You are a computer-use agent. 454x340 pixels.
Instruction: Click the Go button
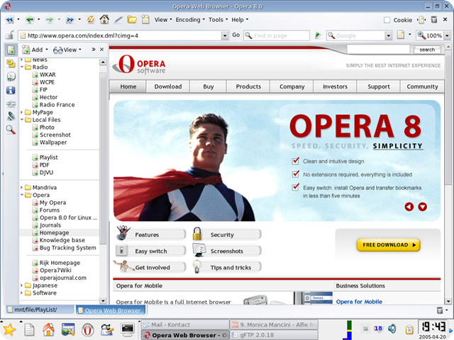point(236,35)
